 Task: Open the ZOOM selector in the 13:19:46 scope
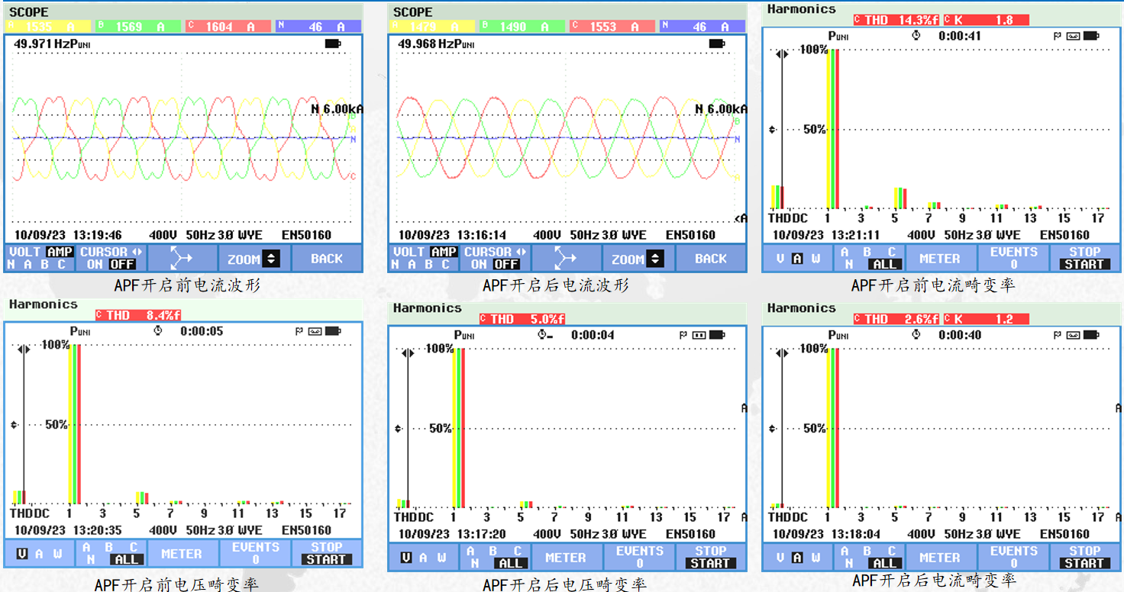[254, 259]
